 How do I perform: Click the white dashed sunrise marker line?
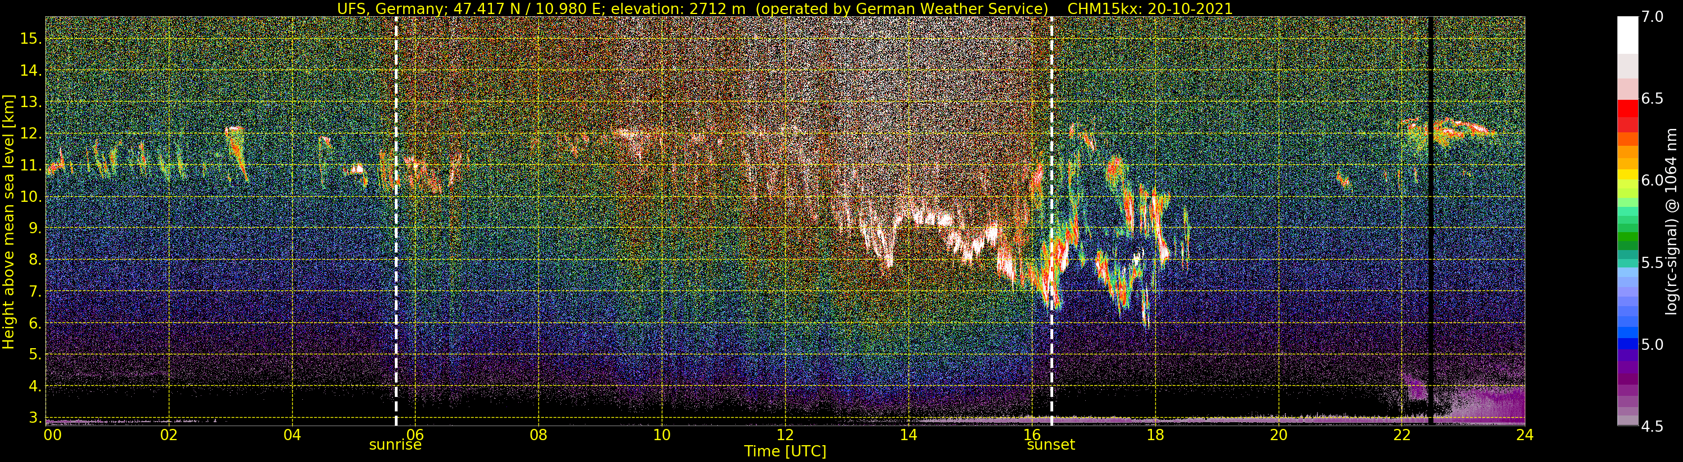tap(396, 221)
